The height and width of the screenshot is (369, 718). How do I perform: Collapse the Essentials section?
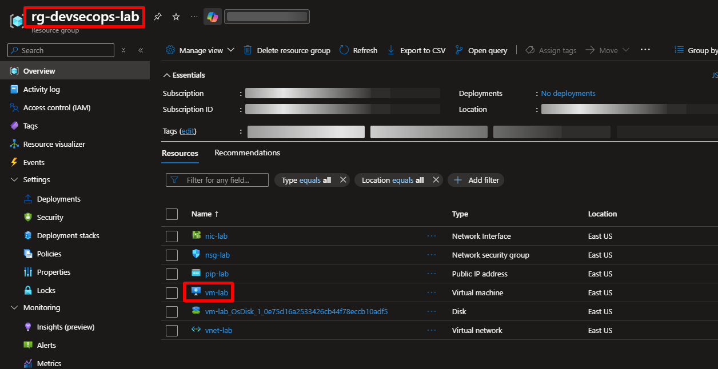167,75
